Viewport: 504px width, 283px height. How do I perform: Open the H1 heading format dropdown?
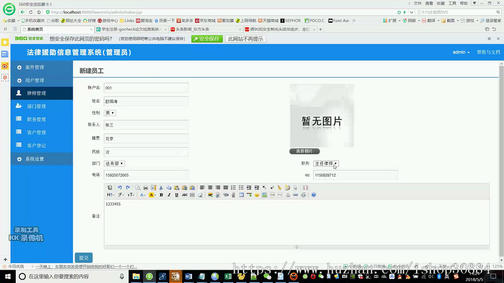[x=110, y=195]
